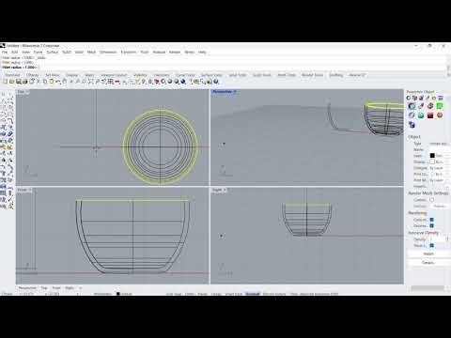
Task: Click the isocurve Density value field
Action: [437, 239]
